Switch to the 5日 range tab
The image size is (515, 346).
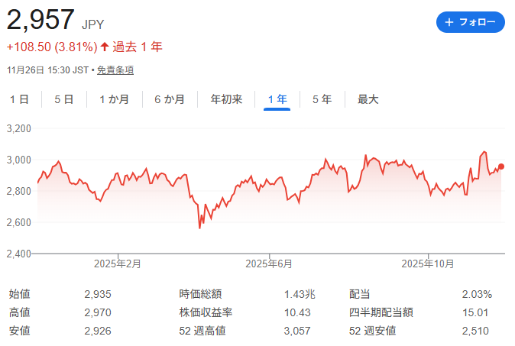pyautogui.click(x=64, y=99)
